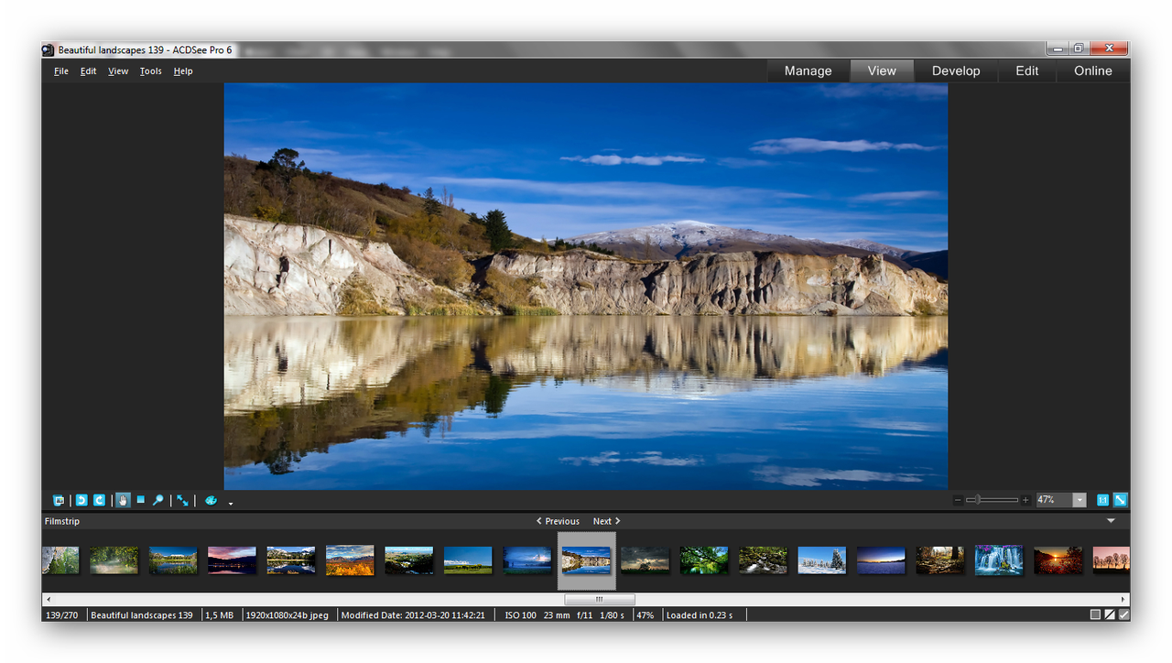Switch to Edit mode tab
The height and width of the screenshot is (663, 1172).
tap(1027, 71)
